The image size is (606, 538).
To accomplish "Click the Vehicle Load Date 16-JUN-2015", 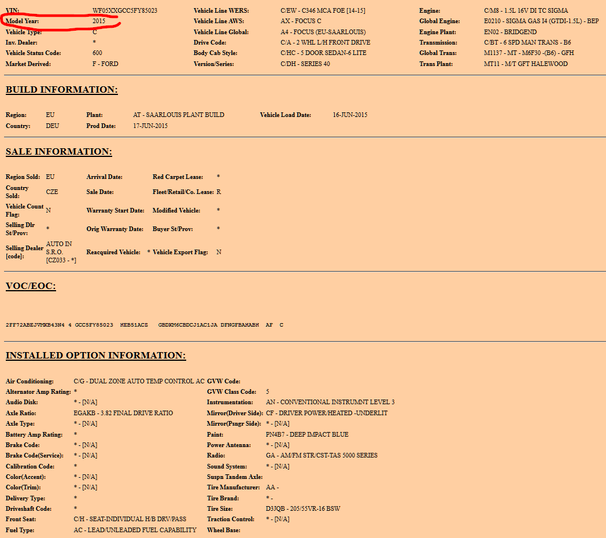I will click(x=350, y=115).
